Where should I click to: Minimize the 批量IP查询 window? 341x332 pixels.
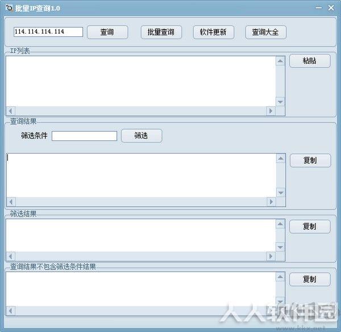319,8
